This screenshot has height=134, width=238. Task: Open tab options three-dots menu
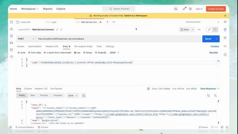pyautogui.click(x=114, y=22)
